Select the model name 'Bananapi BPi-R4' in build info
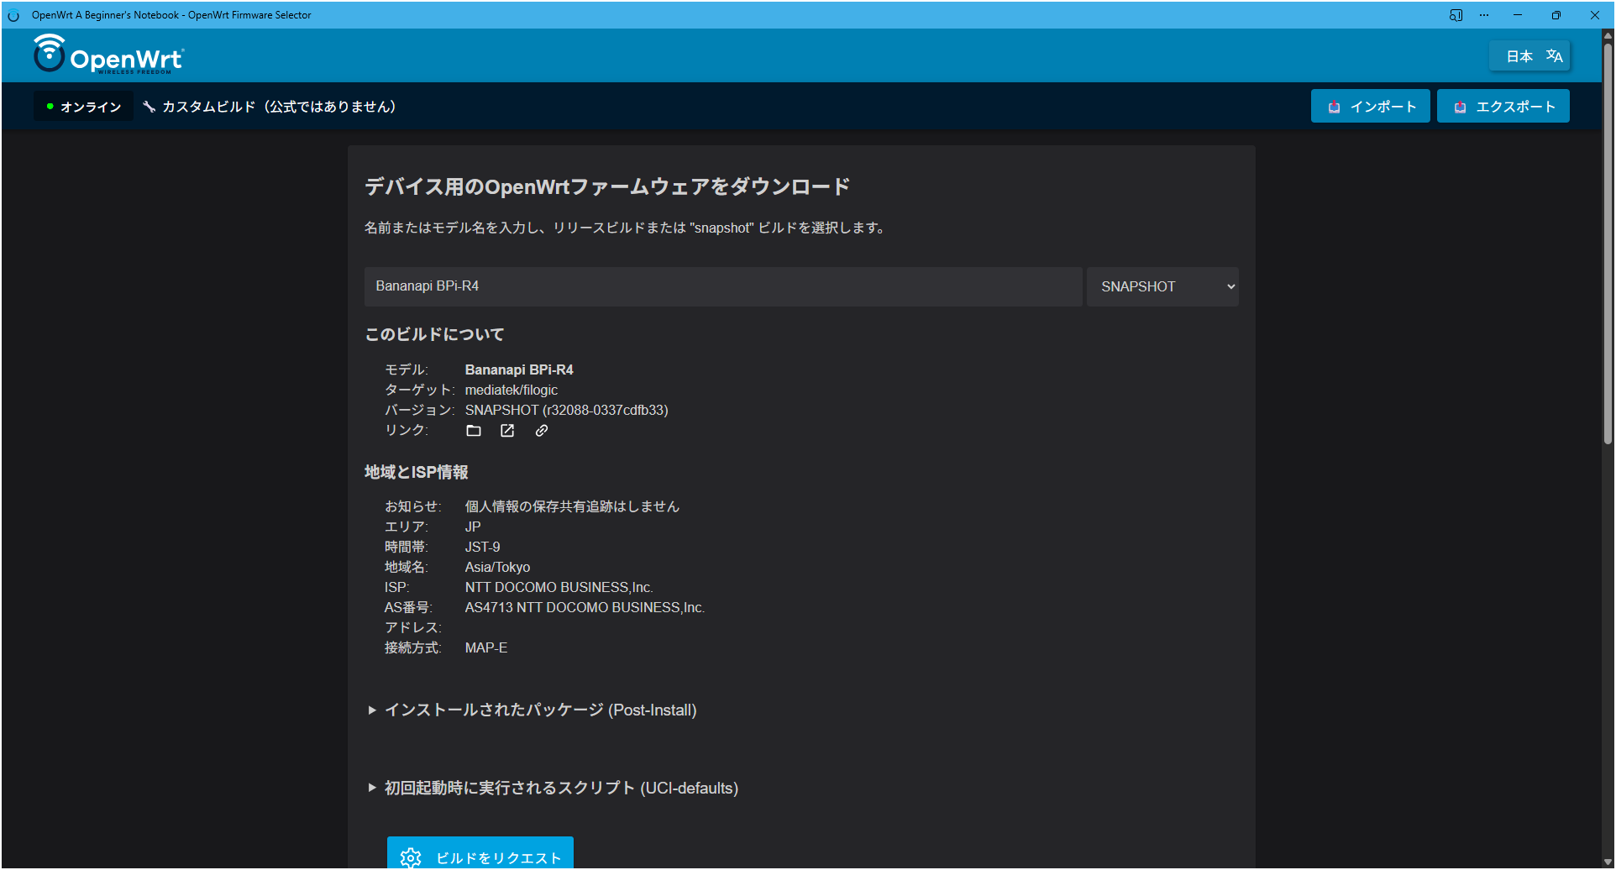This screenshot has width=1616, height=870. click(519, 369)
